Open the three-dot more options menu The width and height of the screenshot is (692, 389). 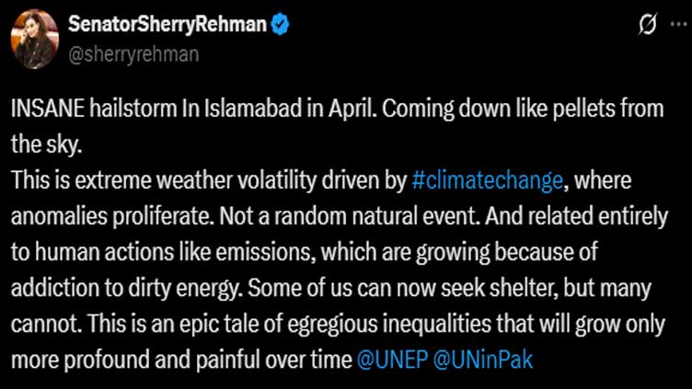pyautogui.click(x=678, y=24)
